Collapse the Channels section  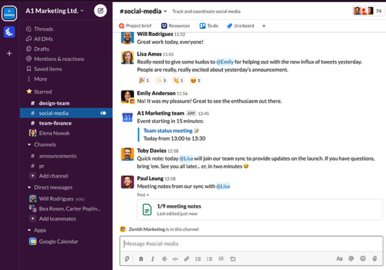click(29, 145)
